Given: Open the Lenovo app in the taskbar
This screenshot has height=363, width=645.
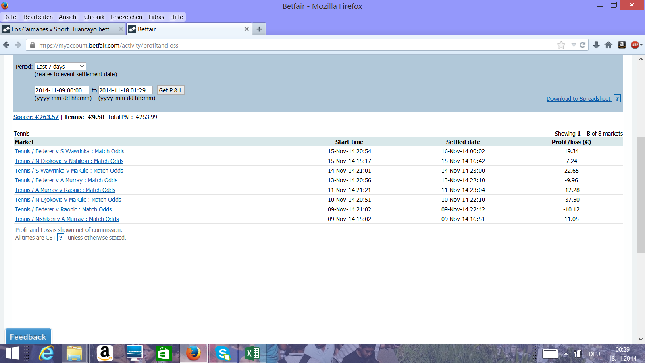Looking at the screenshot, I should 134,354.
